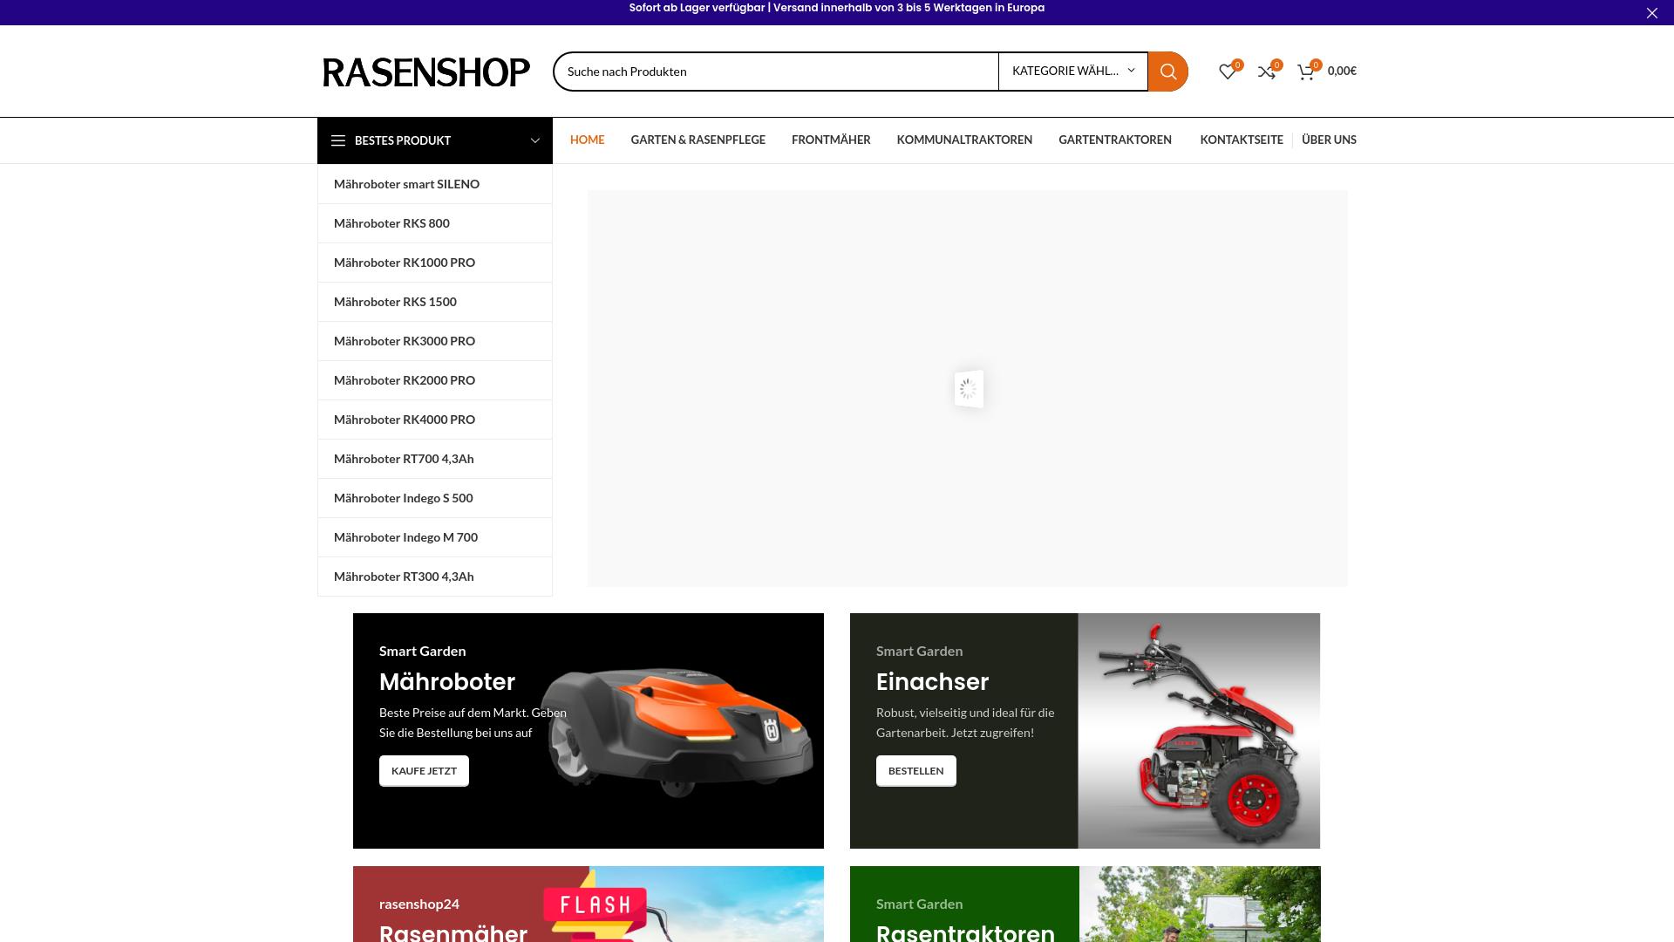This screenshot has height=942, width=1674.
Task: Click the orange search magnifier button
Action: tap(1167, 72)
